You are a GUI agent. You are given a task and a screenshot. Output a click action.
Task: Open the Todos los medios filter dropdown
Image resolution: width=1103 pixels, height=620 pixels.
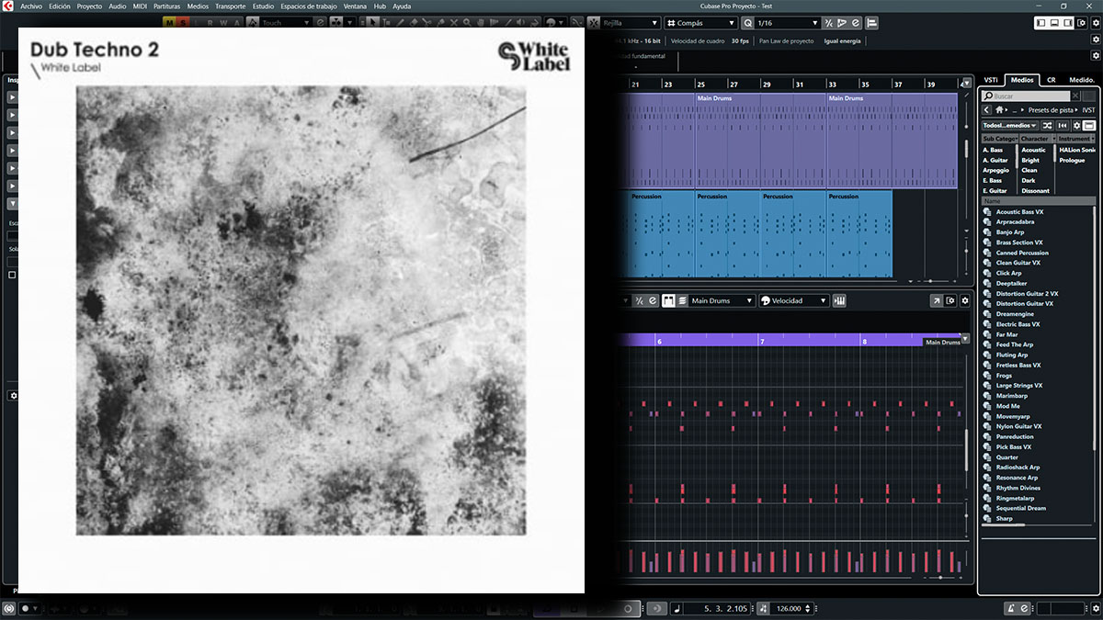click(1009, 125)
